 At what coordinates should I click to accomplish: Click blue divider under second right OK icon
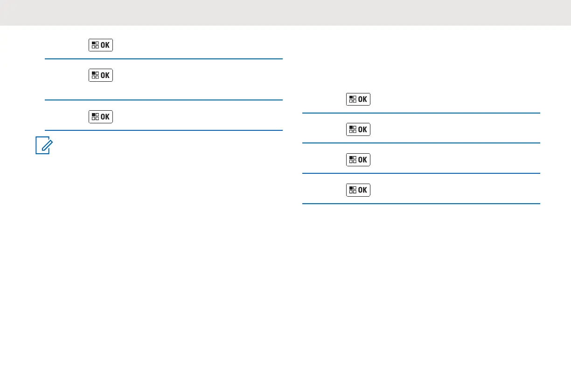click(421, 143)
